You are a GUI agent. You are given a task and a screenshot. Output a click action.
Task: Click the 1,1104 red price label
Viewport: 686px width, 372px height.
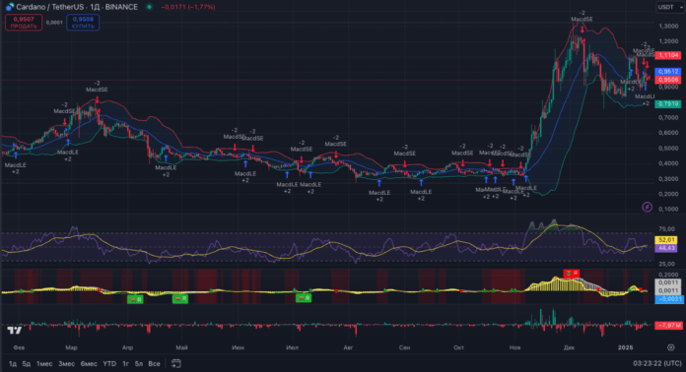[668, 55]
